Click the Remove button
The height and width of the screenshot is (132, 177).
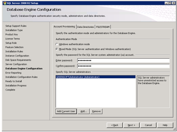[x=96, y=111]
